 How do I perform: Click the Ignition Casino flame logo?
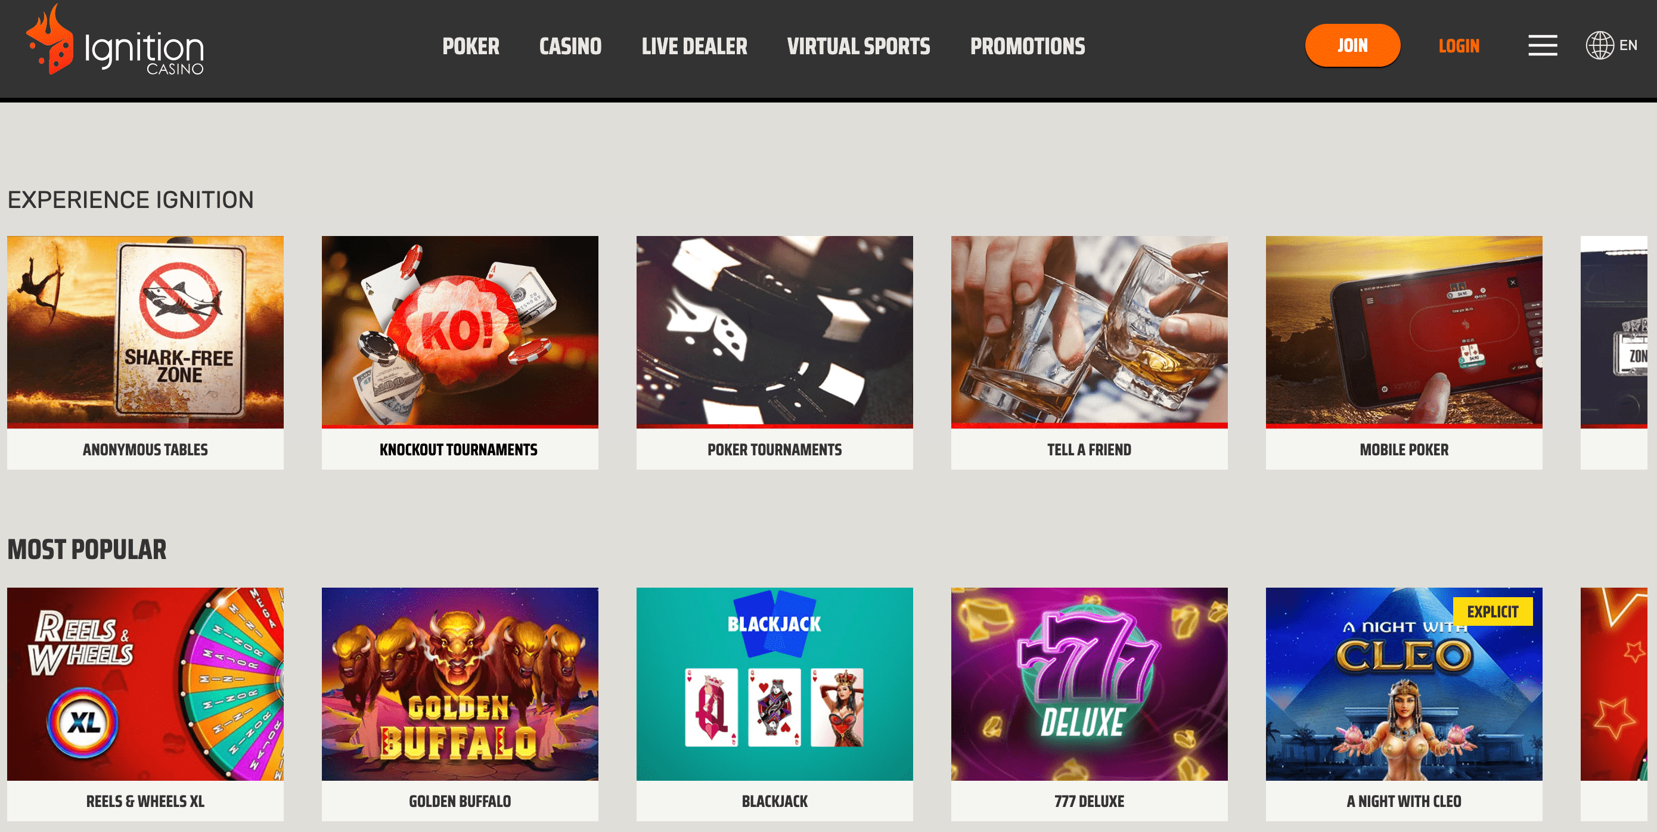pyautogui.click(x=49, y=39)
